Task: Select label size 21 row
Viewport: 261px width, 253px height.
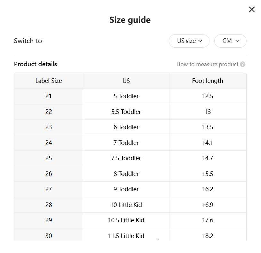Action: point(49,96)
